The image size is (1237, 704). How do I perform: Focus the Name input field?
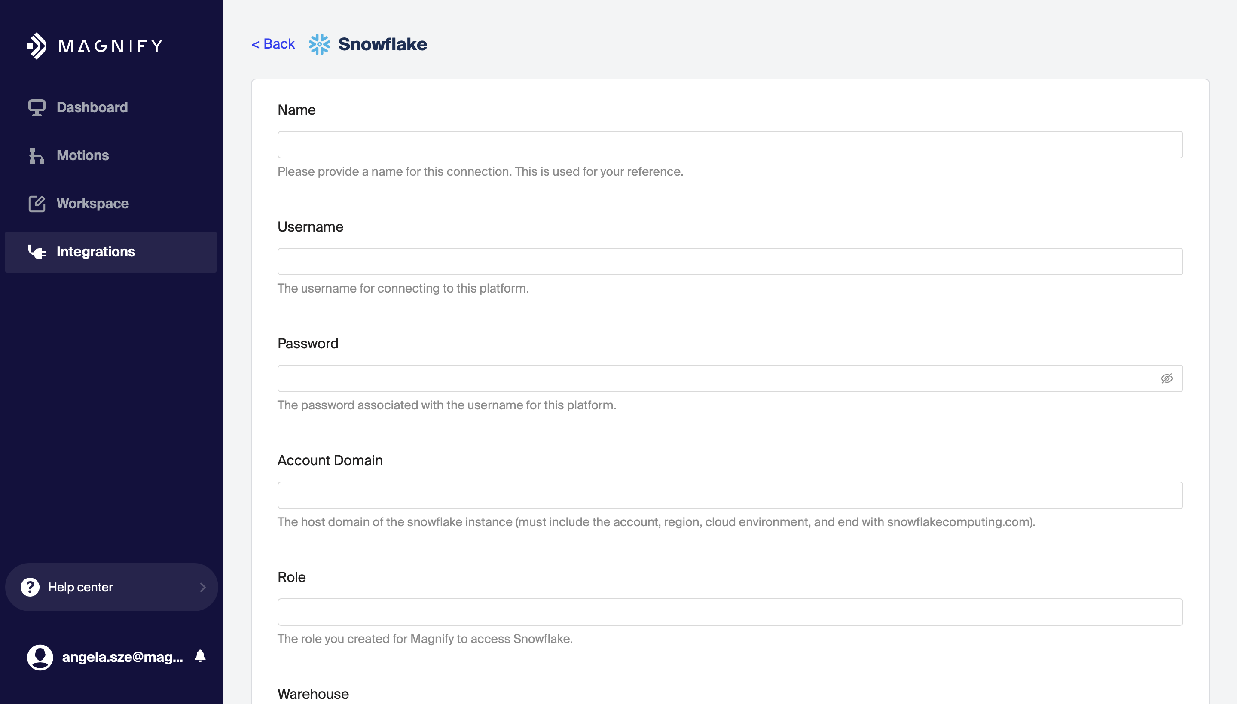coord(730,145)
